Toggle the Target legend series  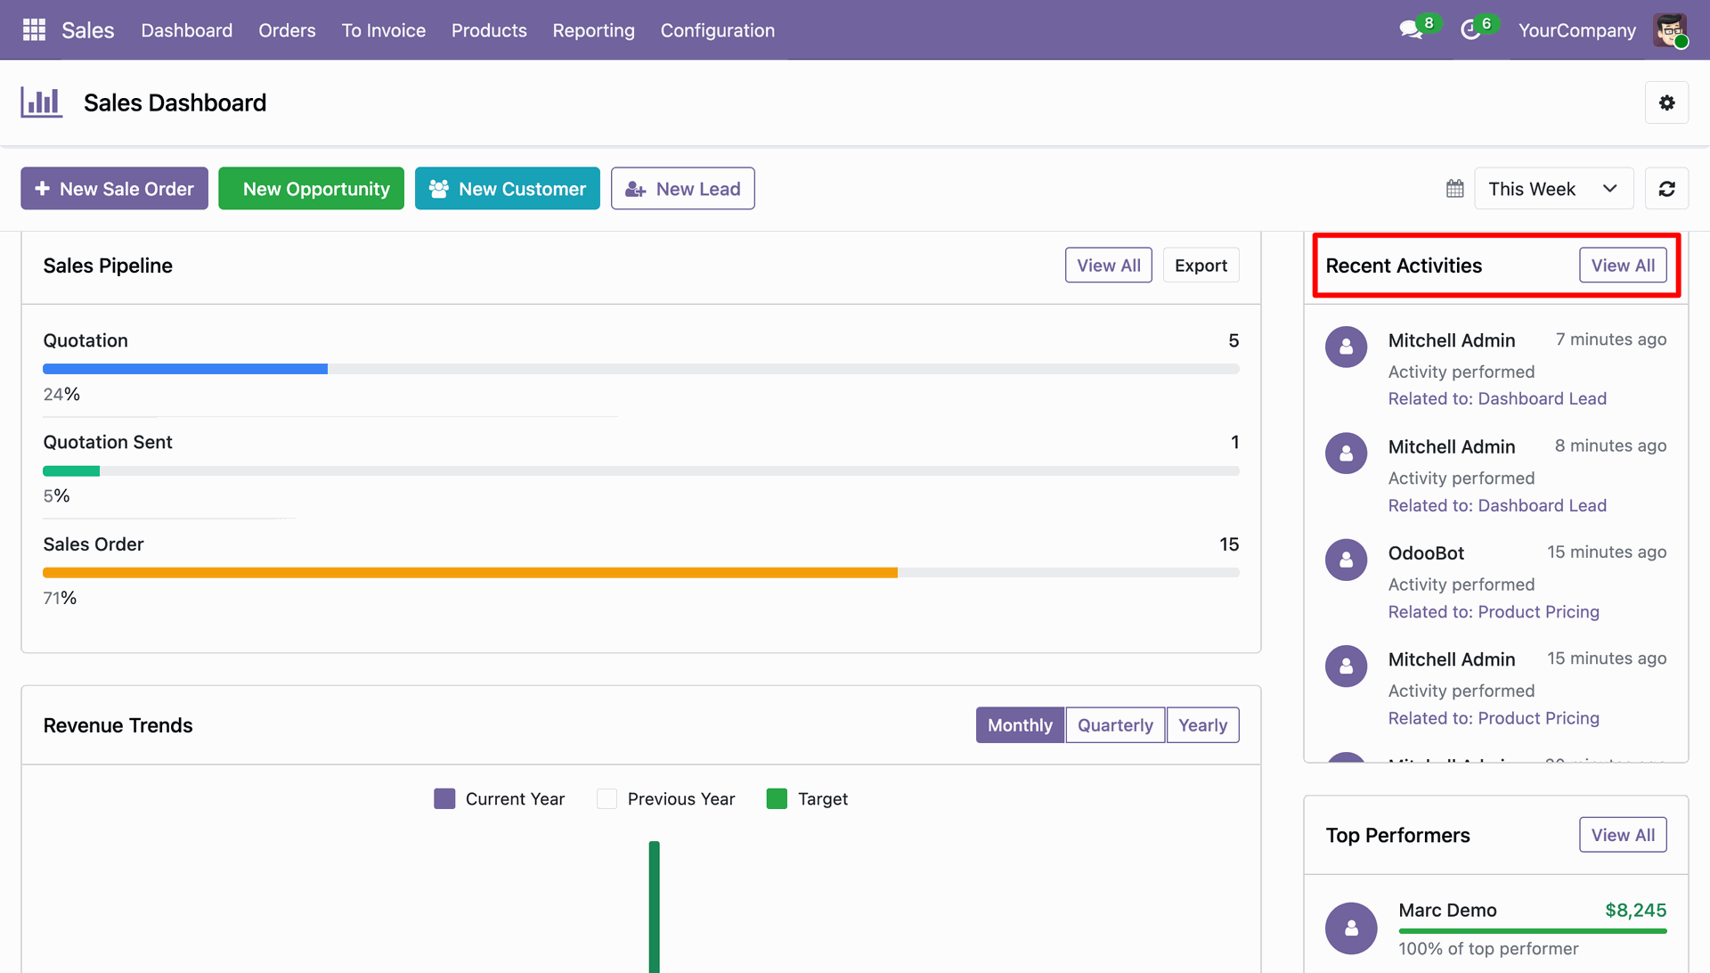pyautogui.click(x=807, y=799)
